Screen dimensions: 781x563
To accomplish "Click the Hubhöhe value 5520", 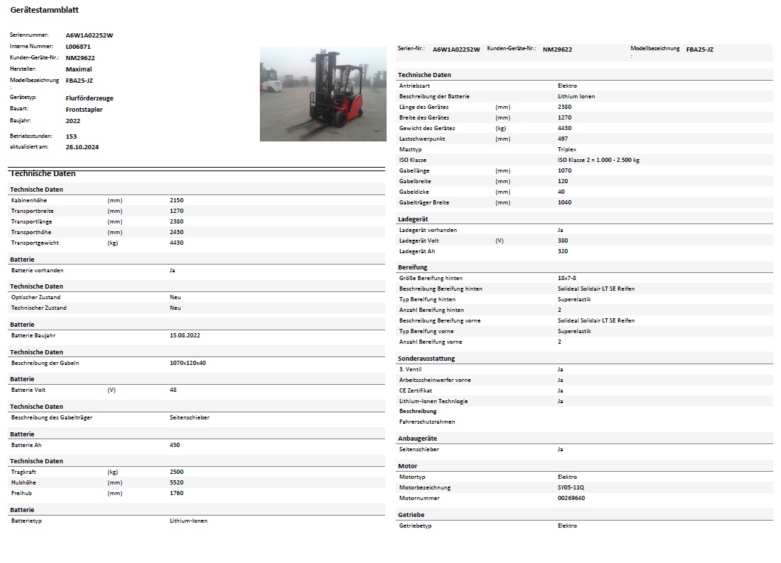I will 176,482.
